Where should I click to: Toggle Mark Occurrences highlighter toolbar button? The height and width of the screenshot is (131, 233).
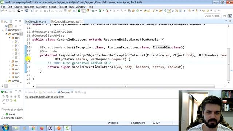(169, 11)
